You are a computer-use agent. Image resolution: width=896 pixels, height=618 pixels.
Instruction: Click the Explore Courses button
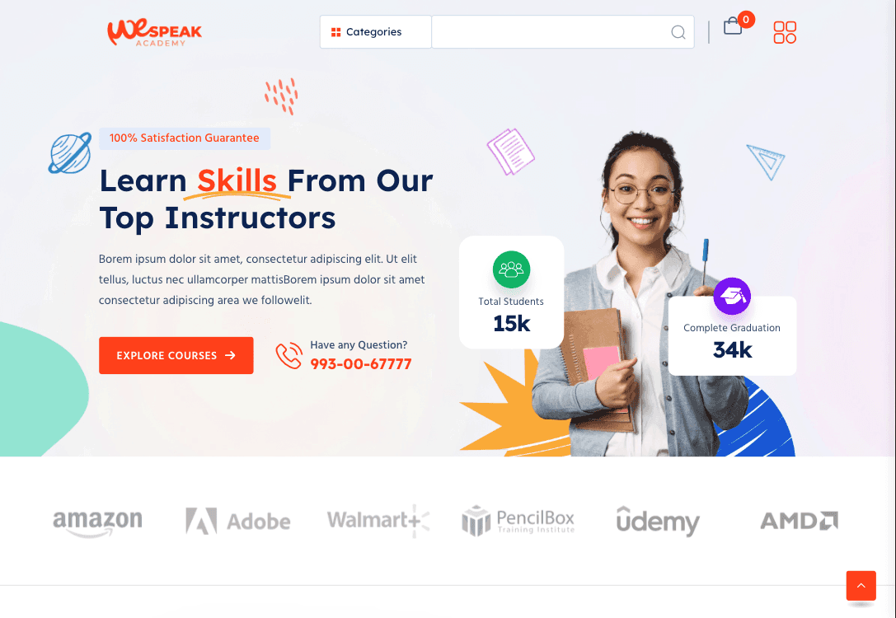coord(176,355)
